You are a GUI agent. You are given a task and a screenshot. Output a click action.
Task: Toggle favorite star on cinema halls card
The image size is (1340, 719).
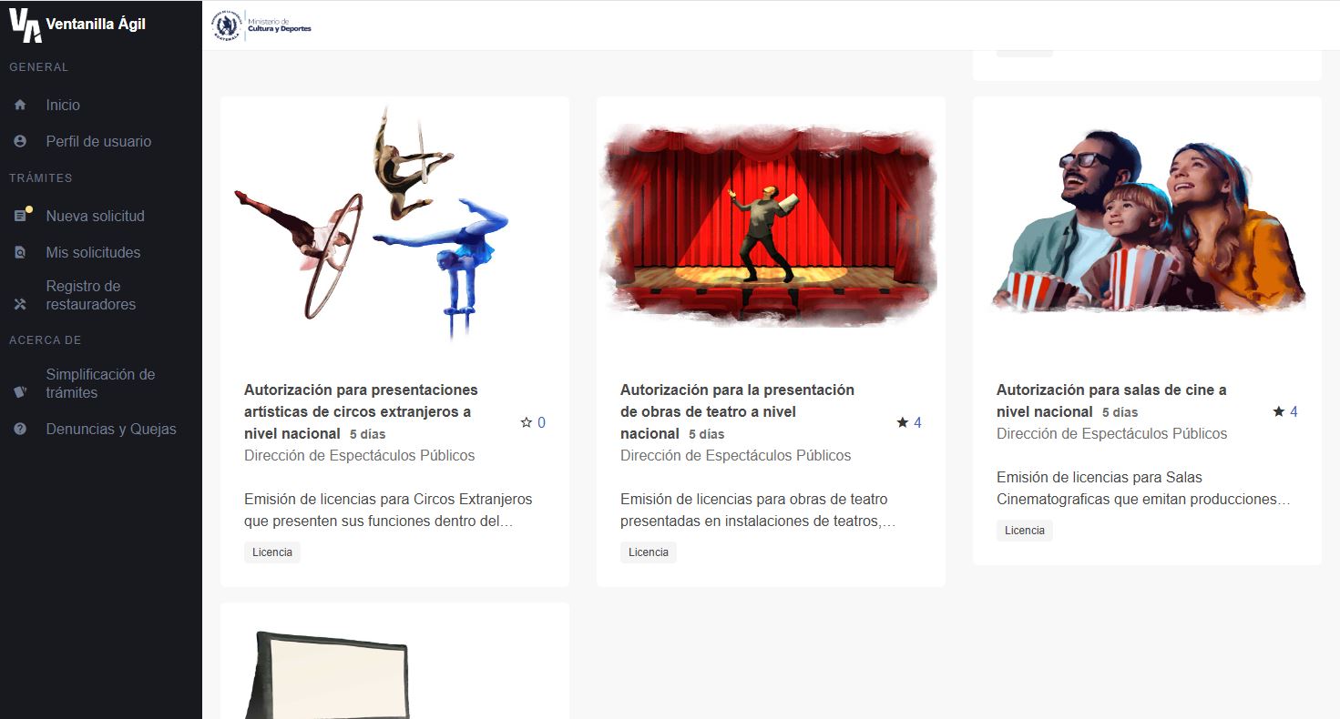coord(1278,412)
